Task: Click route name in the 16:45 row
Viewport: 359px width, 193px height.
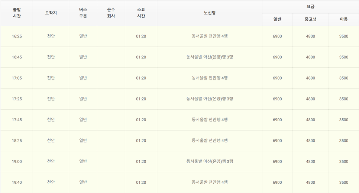Action: coord(210,57)
